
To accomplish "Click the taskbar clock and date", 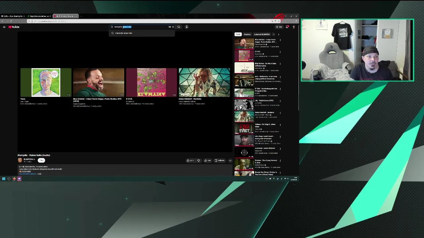I will (x=294, y=179).
